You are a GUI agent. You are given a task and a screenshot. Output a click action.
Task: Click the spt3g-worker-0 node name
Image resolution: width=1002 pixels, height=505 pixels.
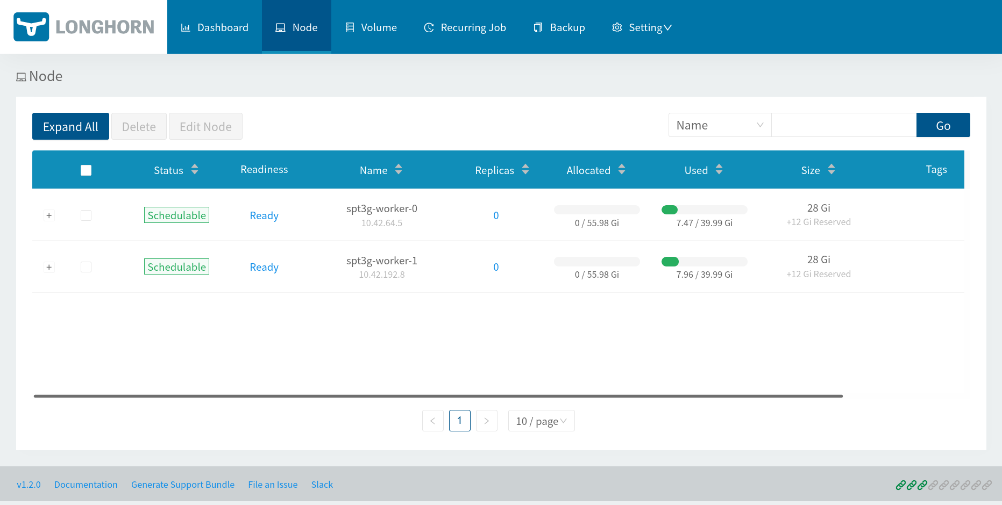(382, 208)
